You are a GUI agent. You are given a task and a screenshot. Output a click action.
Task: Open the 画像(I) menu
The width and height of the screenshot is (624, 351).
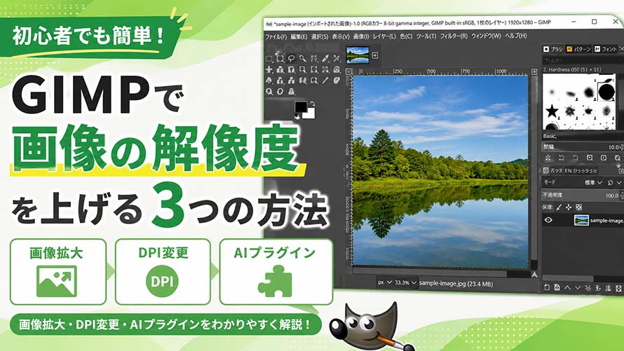[361, 36]
